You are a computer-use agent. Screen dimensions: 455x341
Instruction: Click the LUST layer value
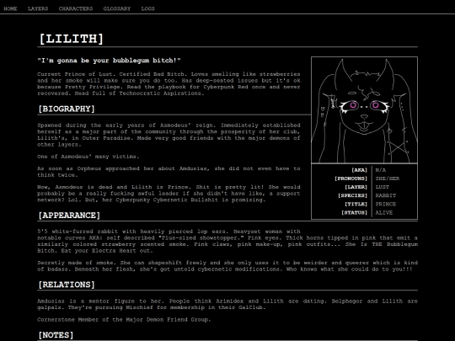pyautogui.click(x=383, y=187)
